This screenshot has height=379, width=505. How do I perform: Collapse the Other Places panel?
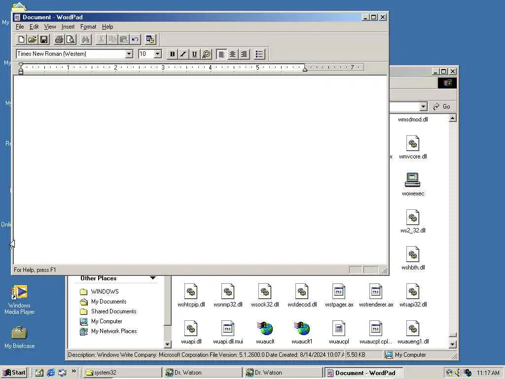pos(153,278)
